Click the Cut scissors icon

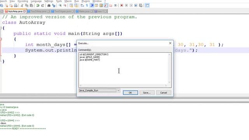pyautogui.click(x=22, y=5)
